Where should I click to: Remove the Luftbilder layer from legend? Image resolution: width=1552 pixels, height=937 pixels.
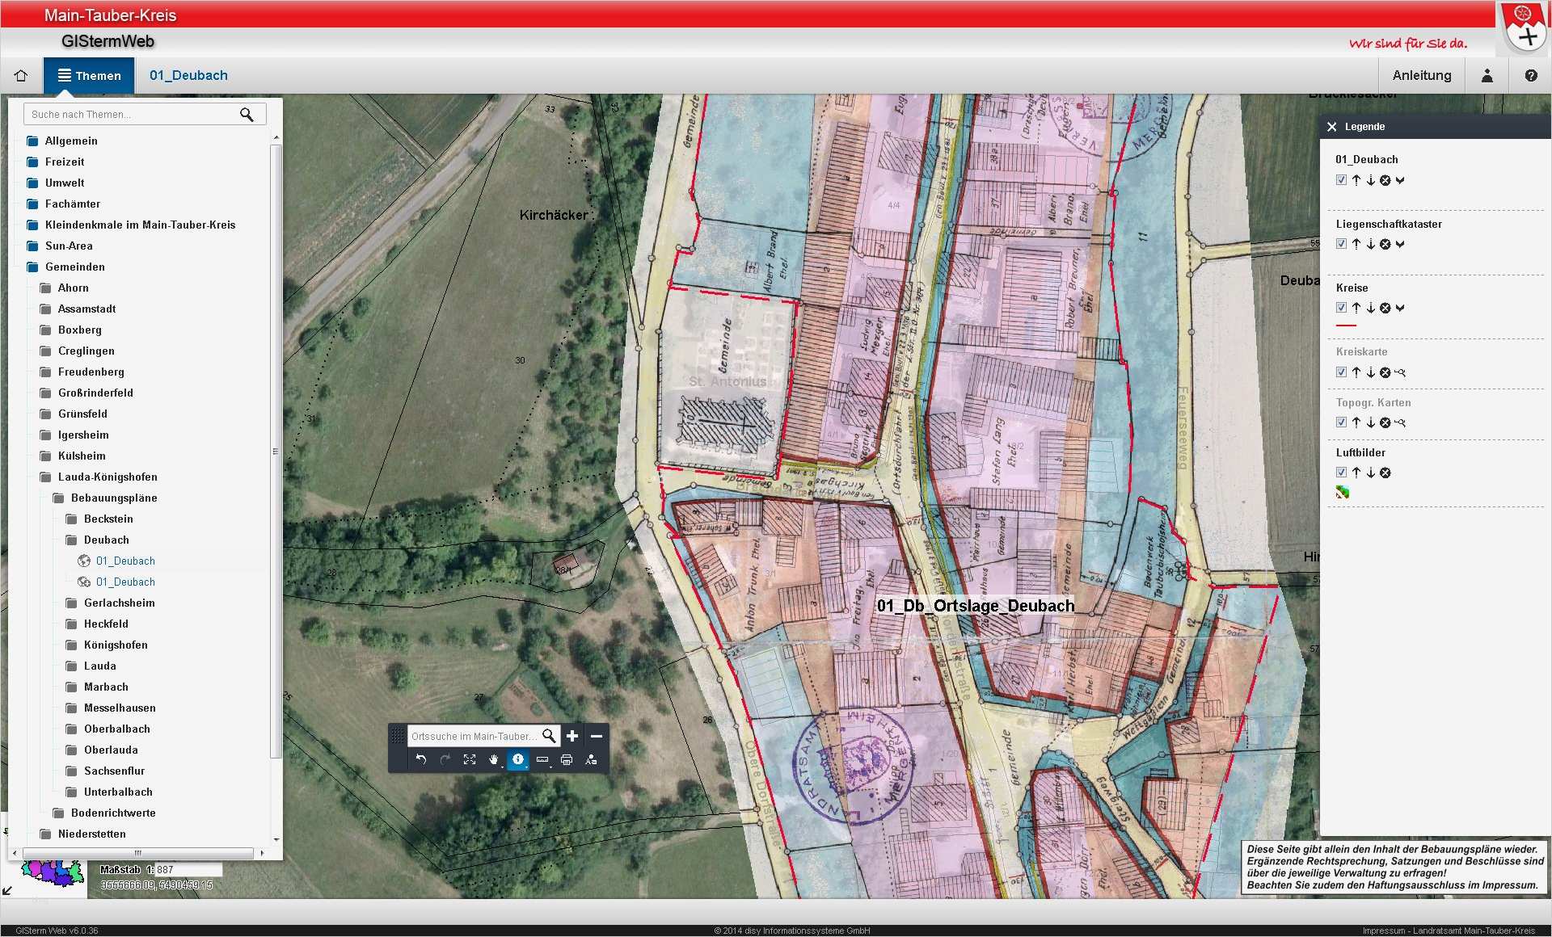(1385, 473)
